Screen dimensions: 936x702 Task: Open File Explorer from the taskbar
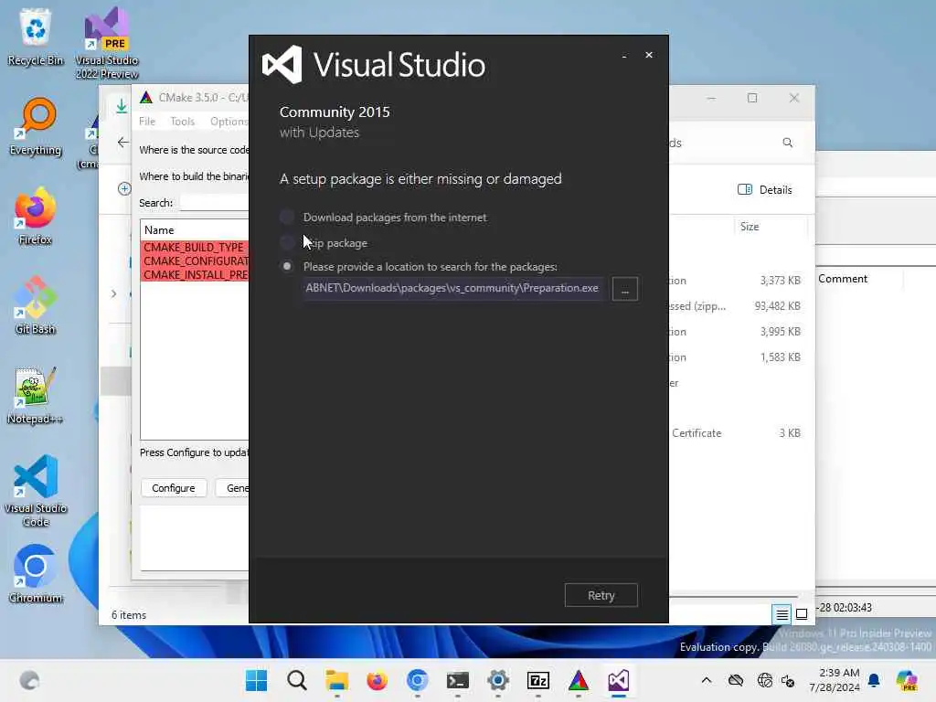tap(337, 680)
